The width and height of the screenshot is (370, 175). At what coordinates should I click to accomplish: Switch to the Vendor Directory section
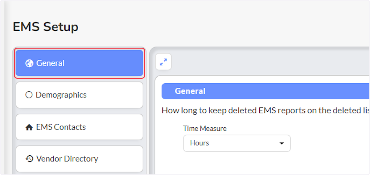pyautogui.click(x=80, y=159)
